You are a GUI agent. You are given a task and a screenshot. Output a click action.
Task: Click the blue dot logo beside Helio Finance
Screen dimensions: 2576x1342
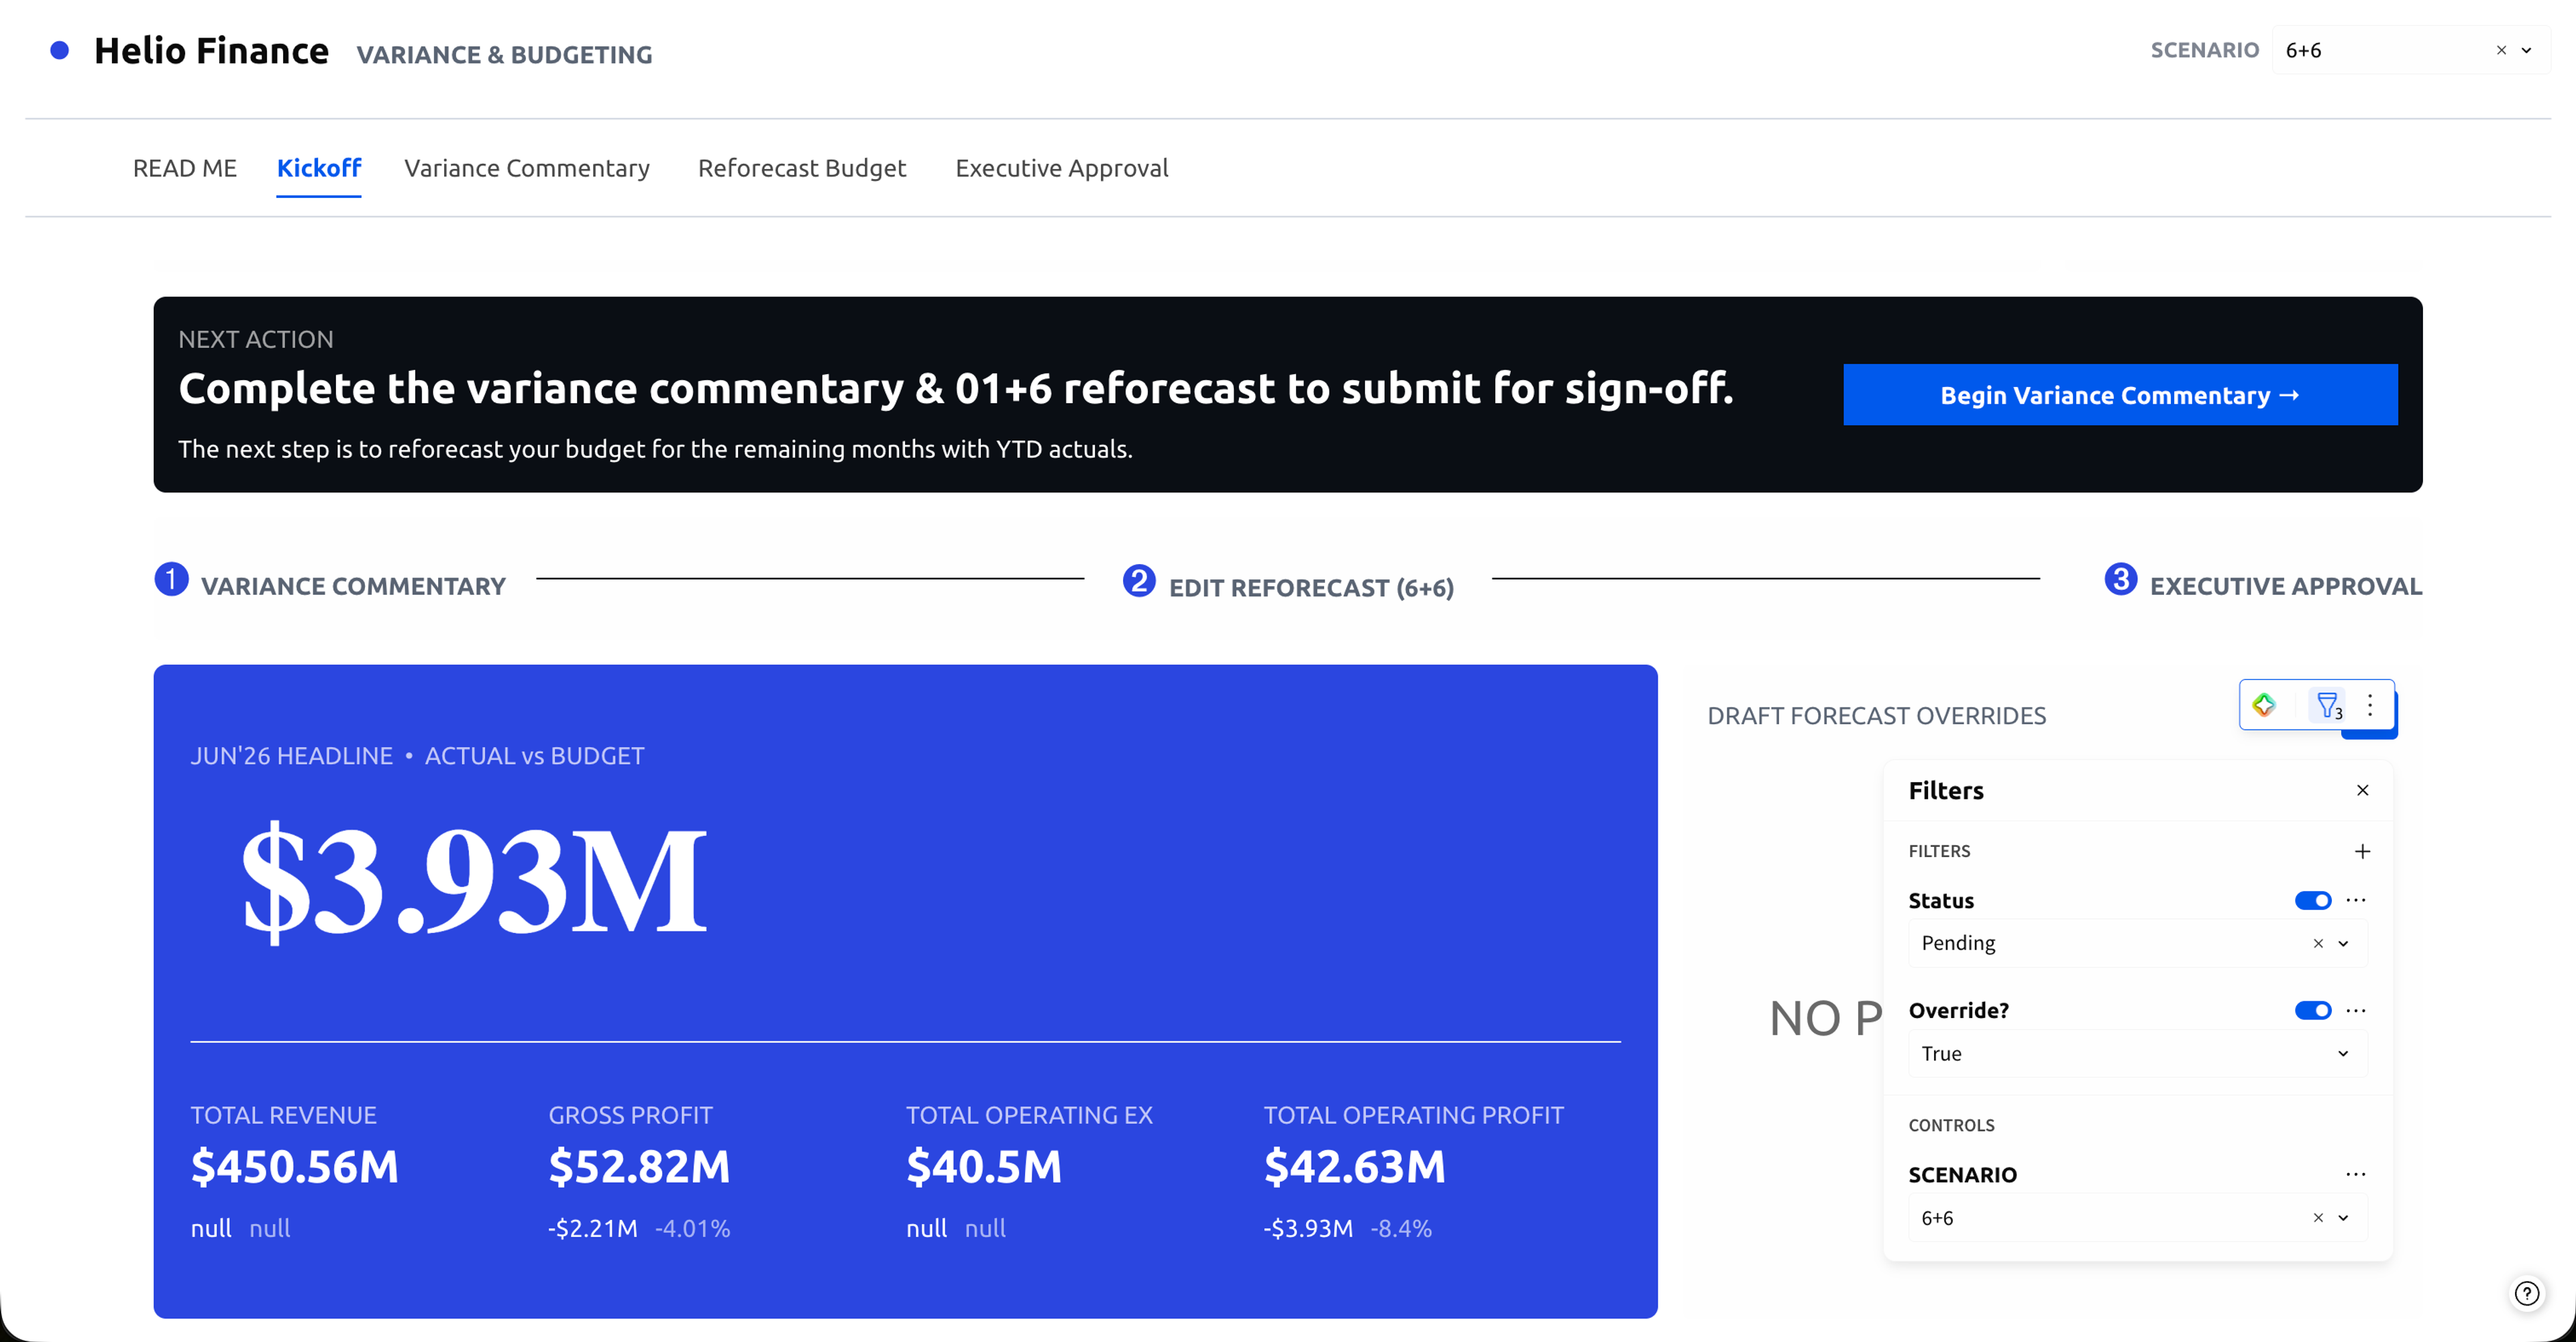[x=59, y=50]
